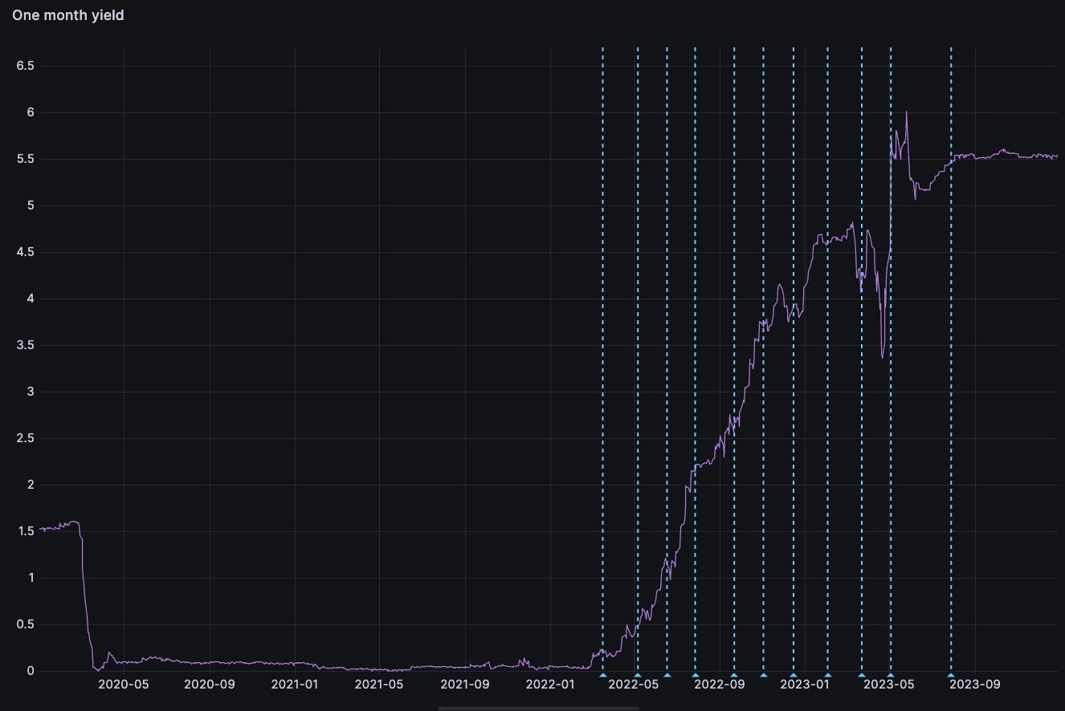Click the 2021-05 x-axis label
Image resolution: width=1065 pixels, height=711 pixels.
point(379,685)
